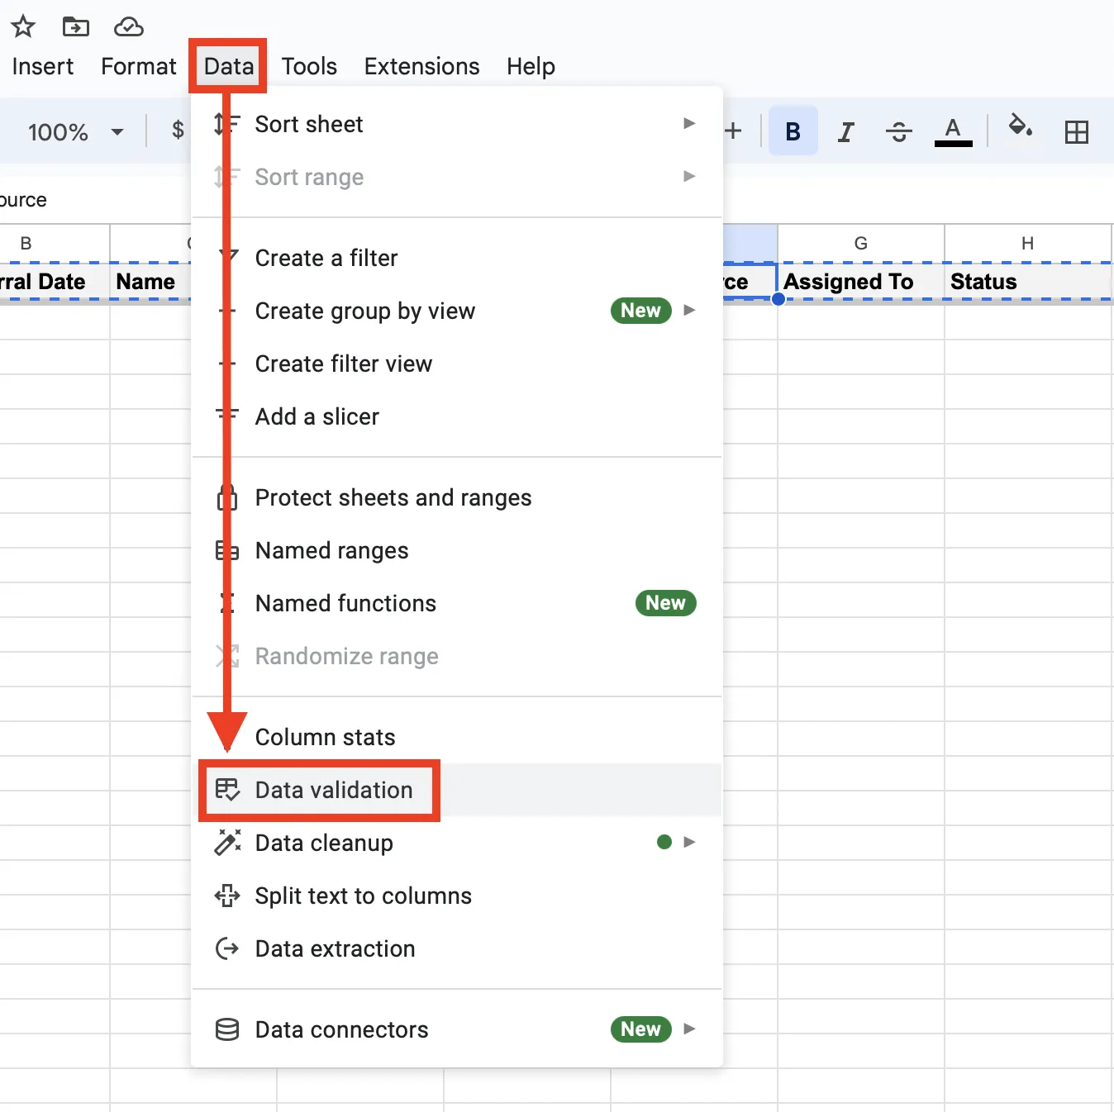
Task: Click the Data cleanup magic wand icon
Action: tap(227, 843)
